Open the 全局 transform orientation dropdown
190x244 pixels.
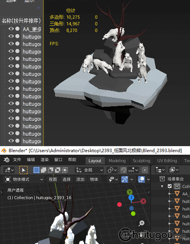(90, 170)
